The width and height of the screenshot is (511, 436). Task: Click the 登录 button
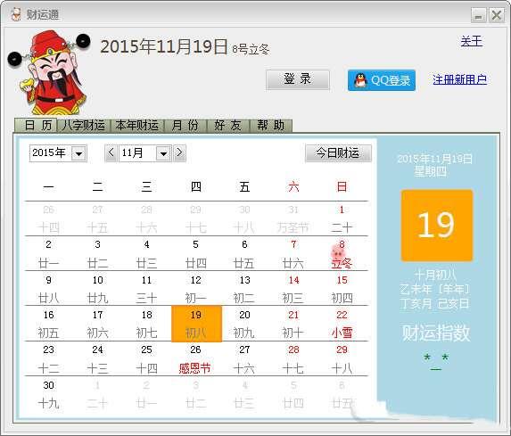pyautogui.click(x=298, y=79)
